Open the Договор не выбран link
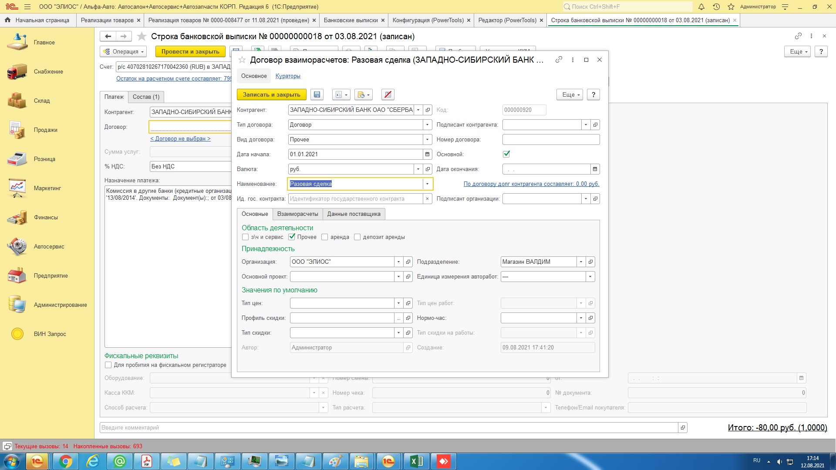The image size is (836, 470). click(180, 138)
